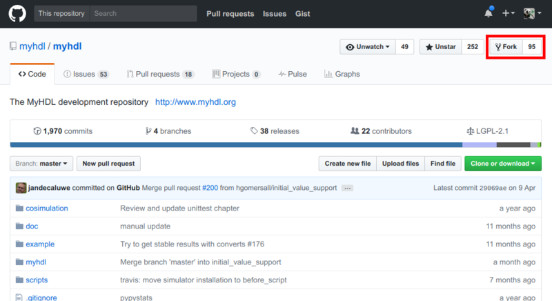Visit the http://www.myhdl.org link

point(195,102)
